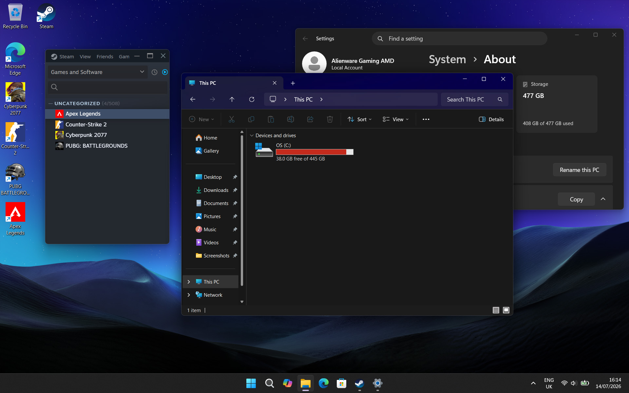
Task: Click the Rename this PC button
Action: 580,170
